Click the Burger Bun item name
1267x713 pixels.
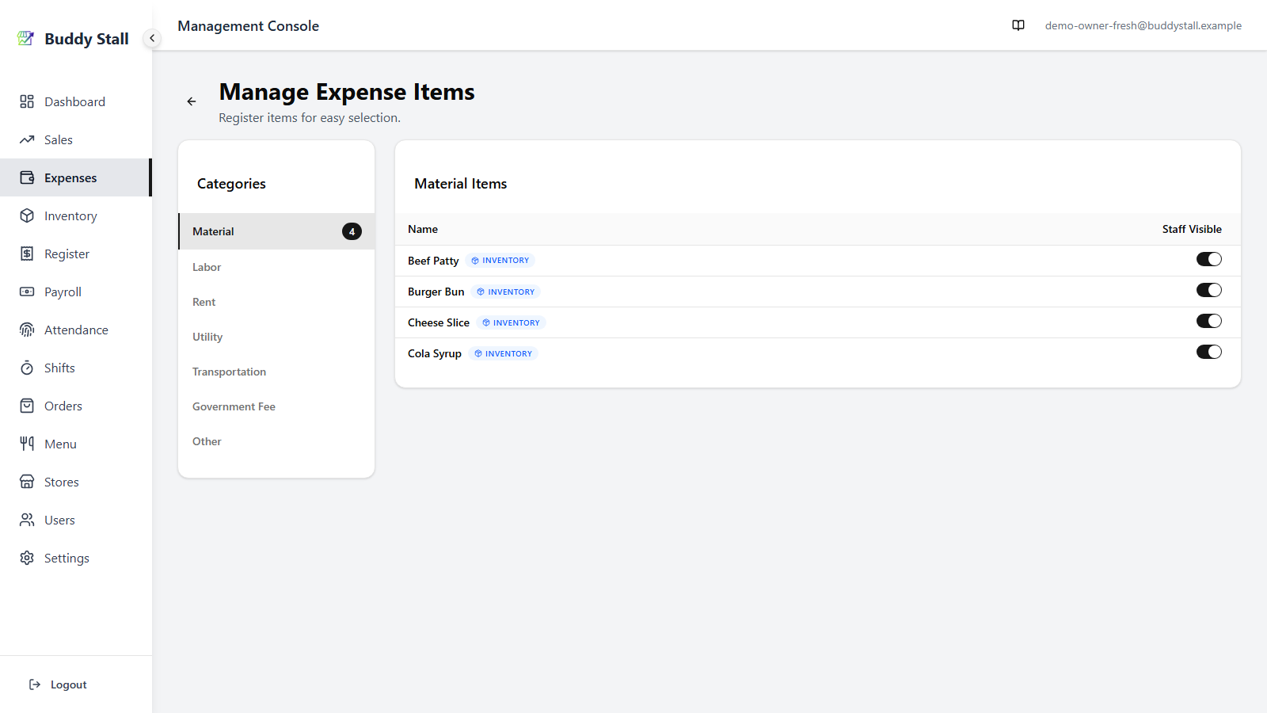[x=436, y=292]
